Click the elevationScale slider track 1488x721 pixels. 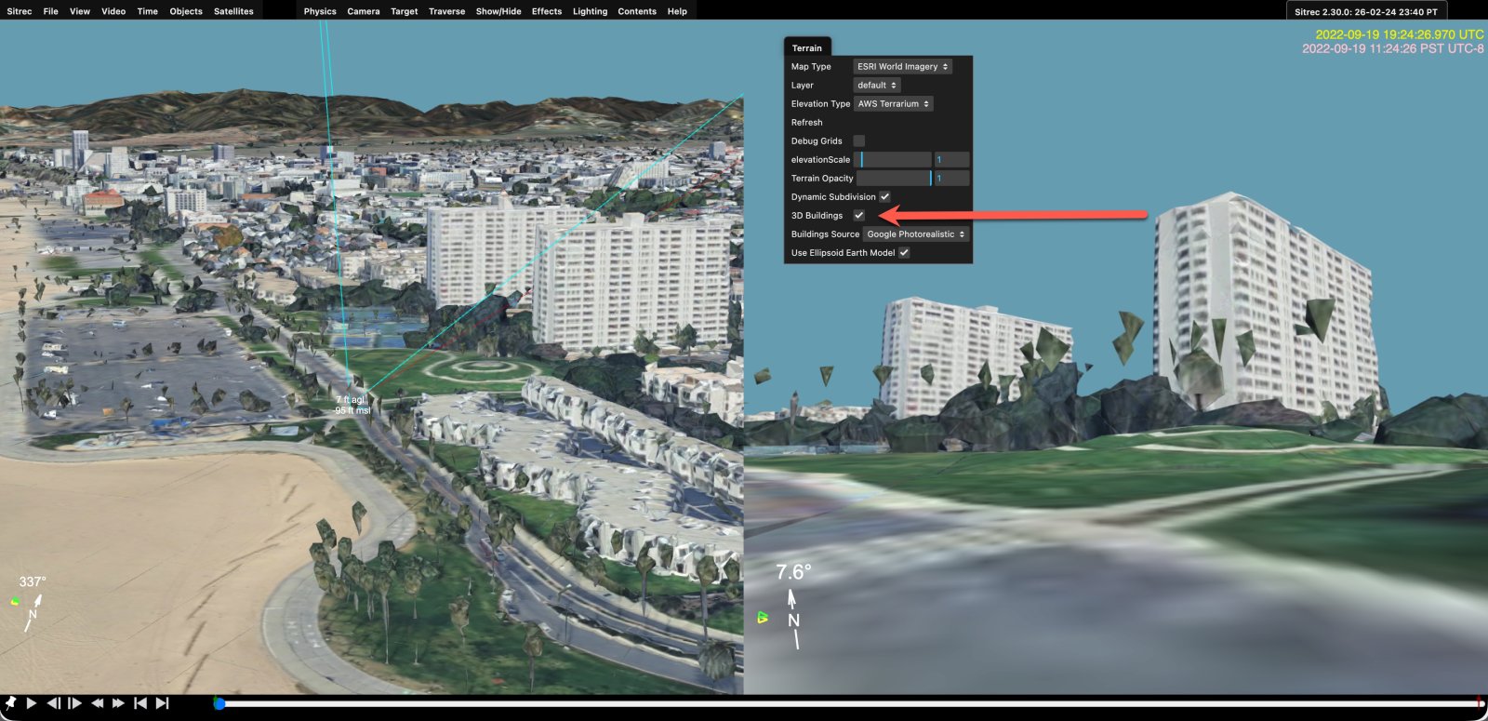(893, 160)
